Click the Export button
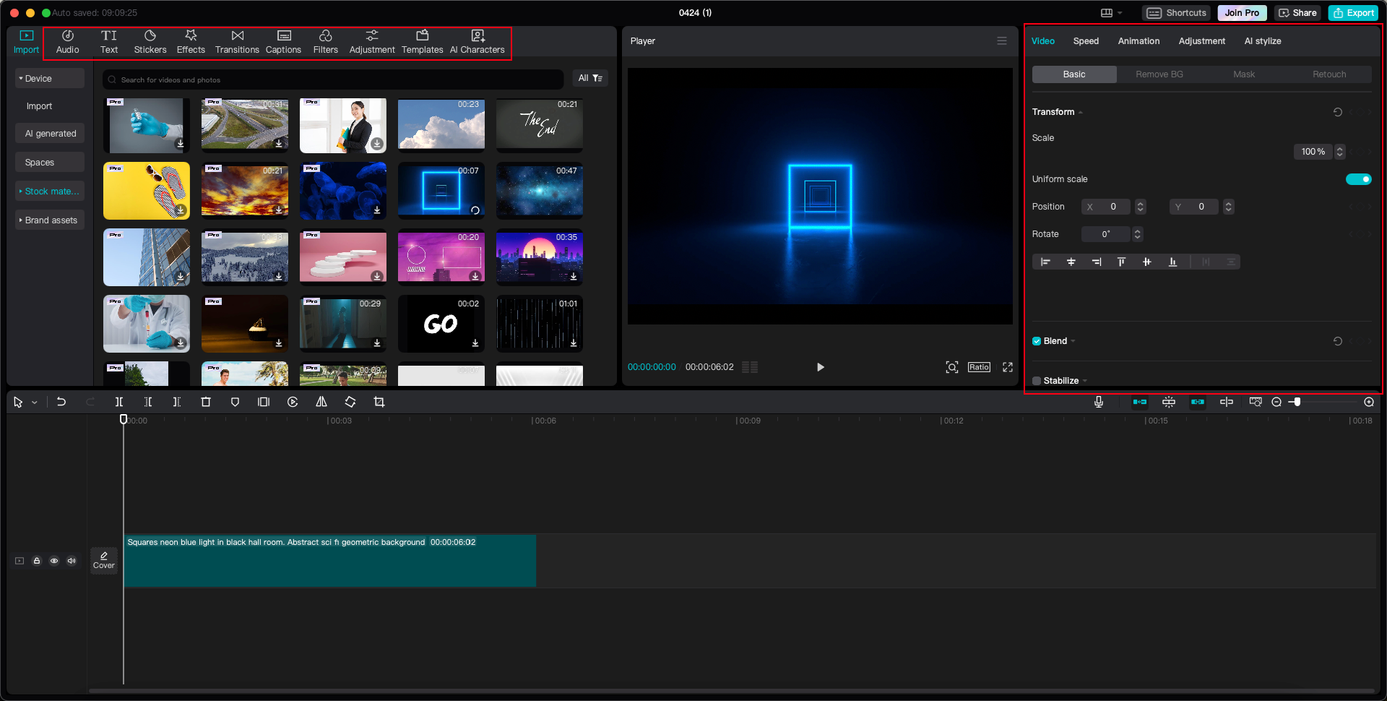This screenshot has width=1387, height=701. point(1353,12)
